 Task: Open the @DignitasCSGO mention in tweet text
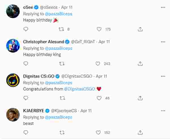[x=79, y=89]
